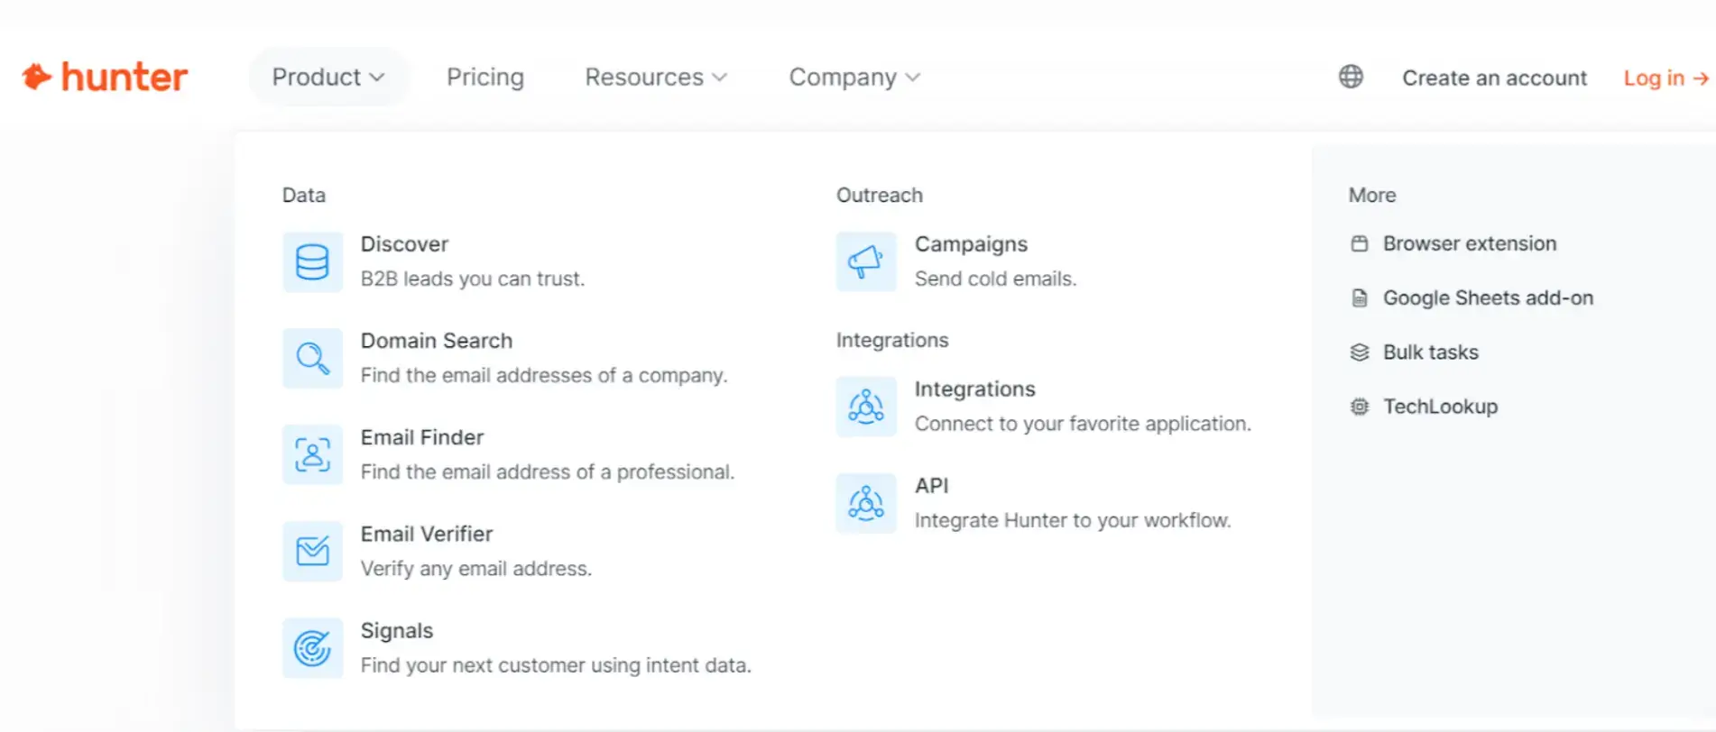Screen dimensions: 1716x732
Task: Open the Integrations menu entry title
Action: tap(975, 389)
